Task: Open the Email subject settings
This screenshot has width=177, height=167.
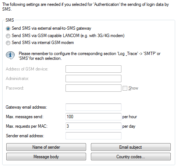Action: [131, 147]
